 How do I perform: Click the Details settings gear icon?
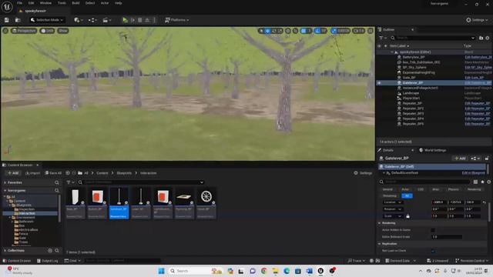point(488,182)
